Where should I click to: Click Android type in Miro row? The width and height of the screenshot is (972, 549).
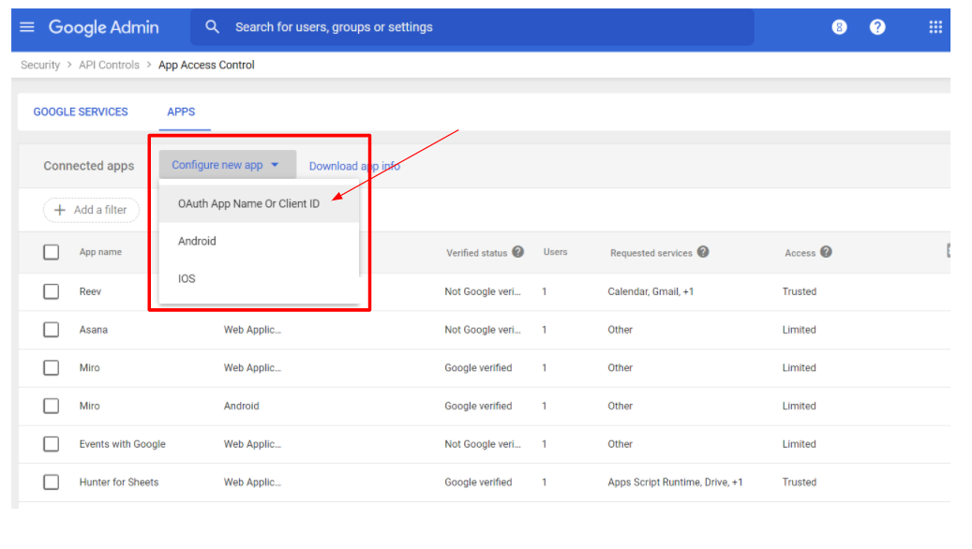pyautogui.click(x=241, y=406)
